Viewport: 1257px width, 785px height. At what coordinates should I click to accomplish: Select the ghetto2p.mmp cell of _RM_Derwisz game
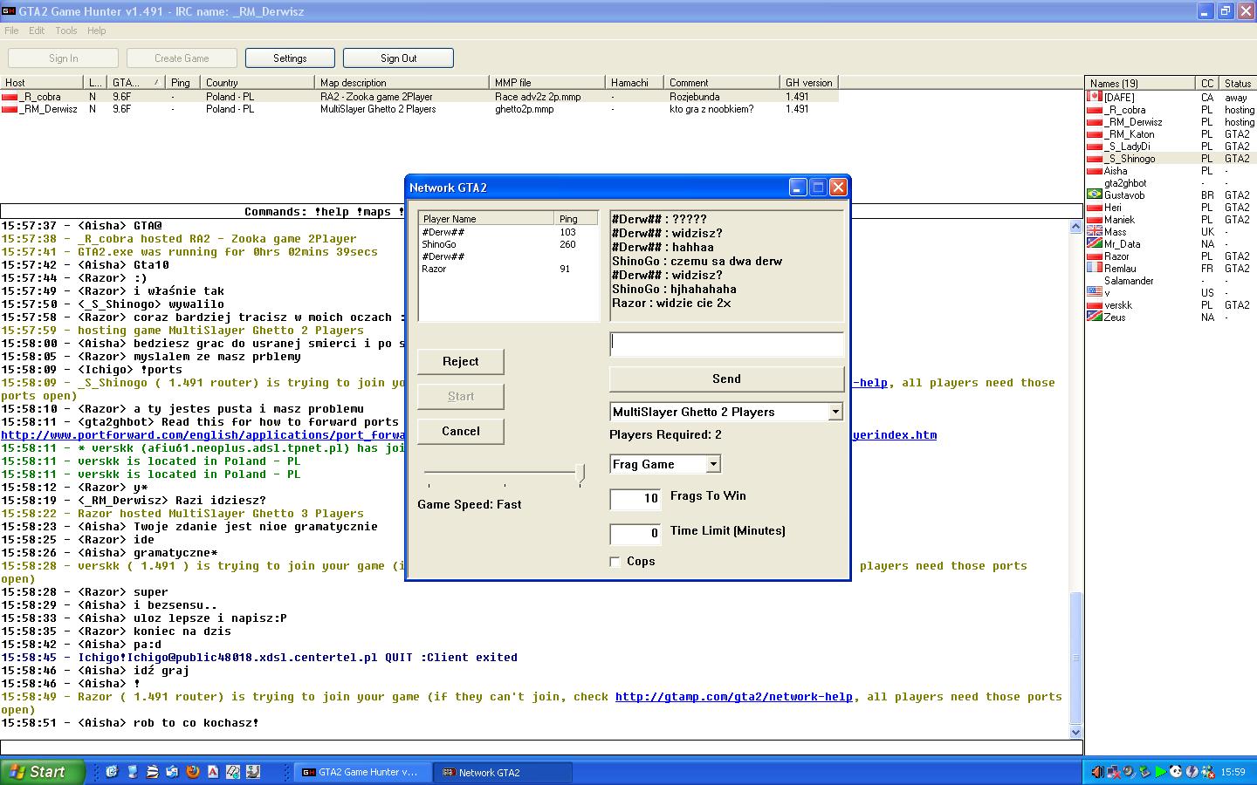[x=524, y=109]
